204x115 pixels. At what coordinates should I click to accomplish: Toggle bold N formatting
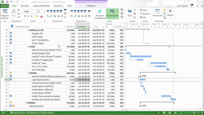click(x=25, y=16)
